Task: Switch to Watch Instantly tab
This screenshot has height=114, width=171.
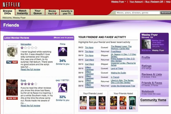Action: point(23,12)
